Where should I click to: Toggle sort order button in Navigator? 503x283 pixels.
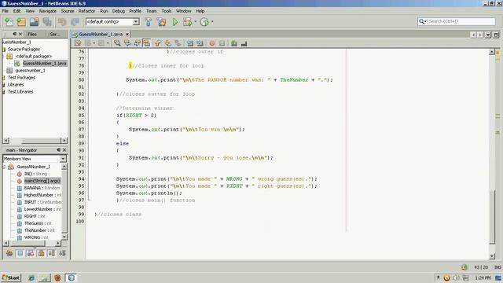(62, 253)
